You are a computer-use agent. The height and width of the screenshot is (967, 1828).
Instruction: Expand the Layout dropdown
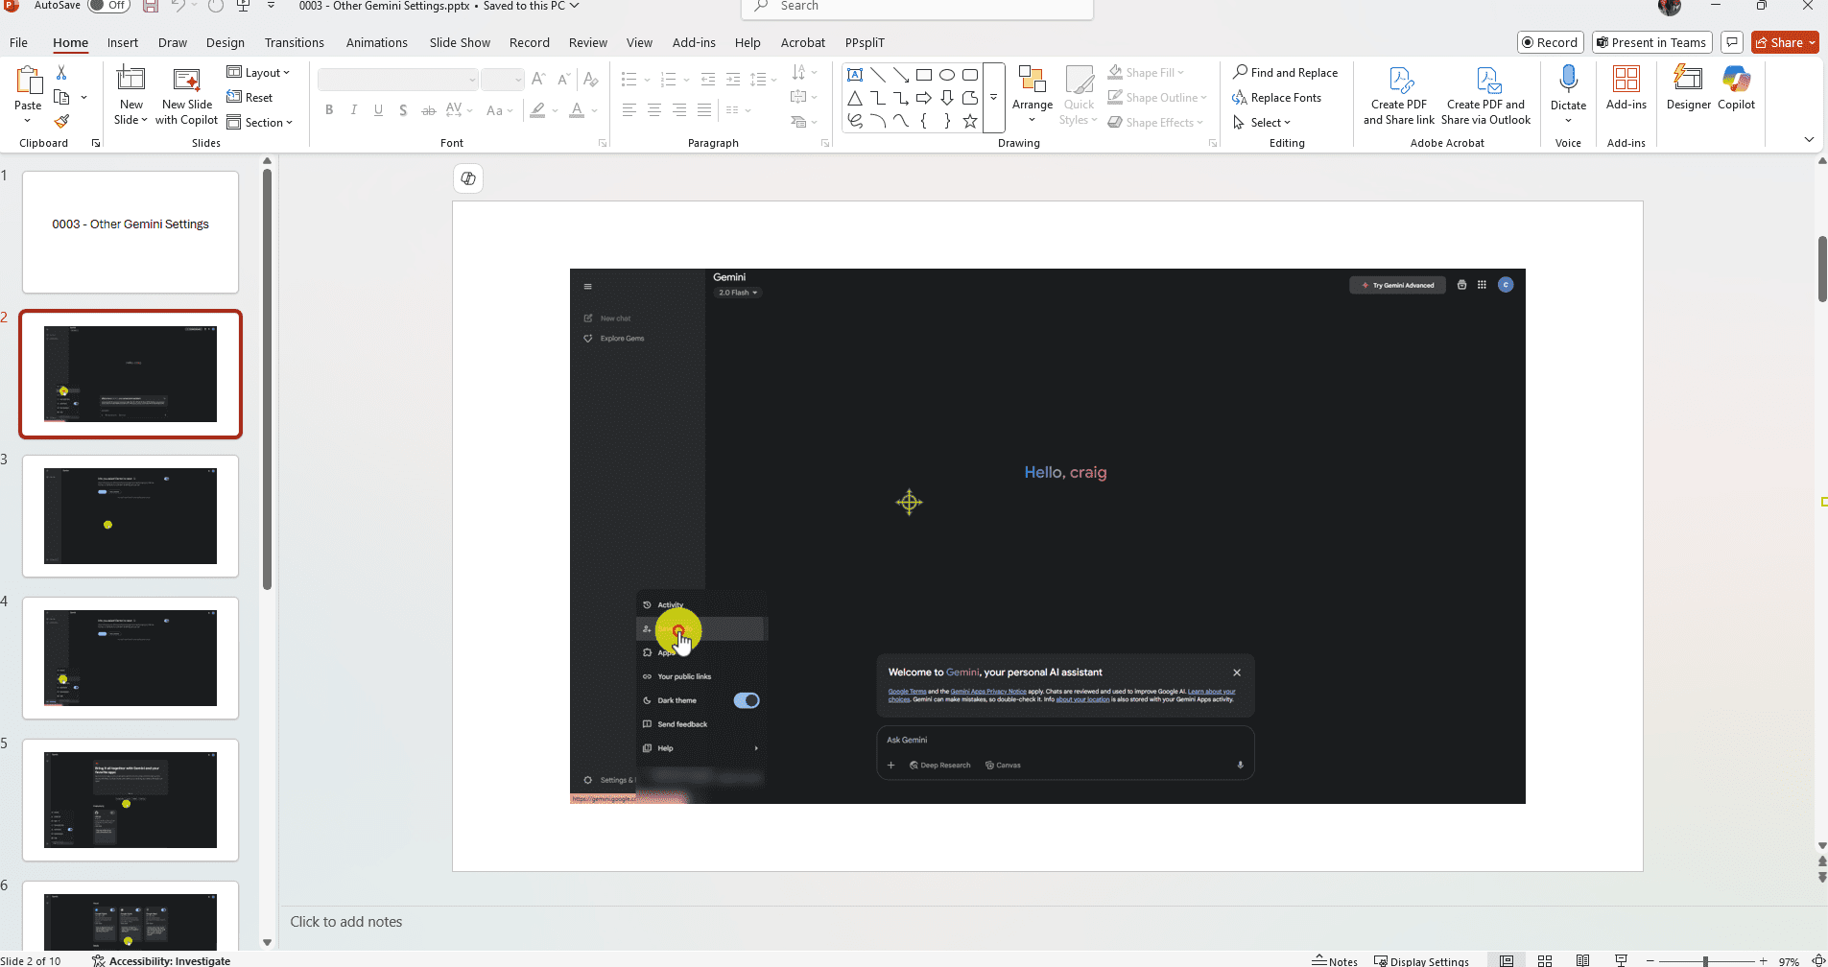point(258,73)
